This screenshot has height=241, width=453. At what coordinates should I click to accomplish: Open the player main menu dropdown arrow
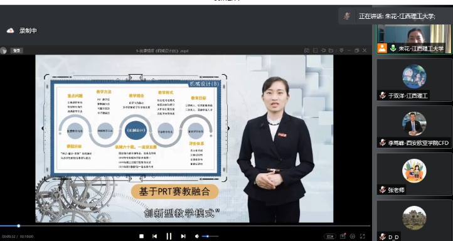pyautogui.click(x=341, y=50)
